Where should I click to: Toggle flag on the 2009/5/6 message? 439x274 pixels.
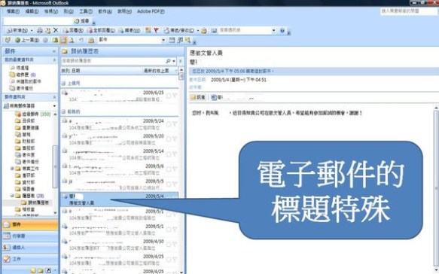[175, 169]
